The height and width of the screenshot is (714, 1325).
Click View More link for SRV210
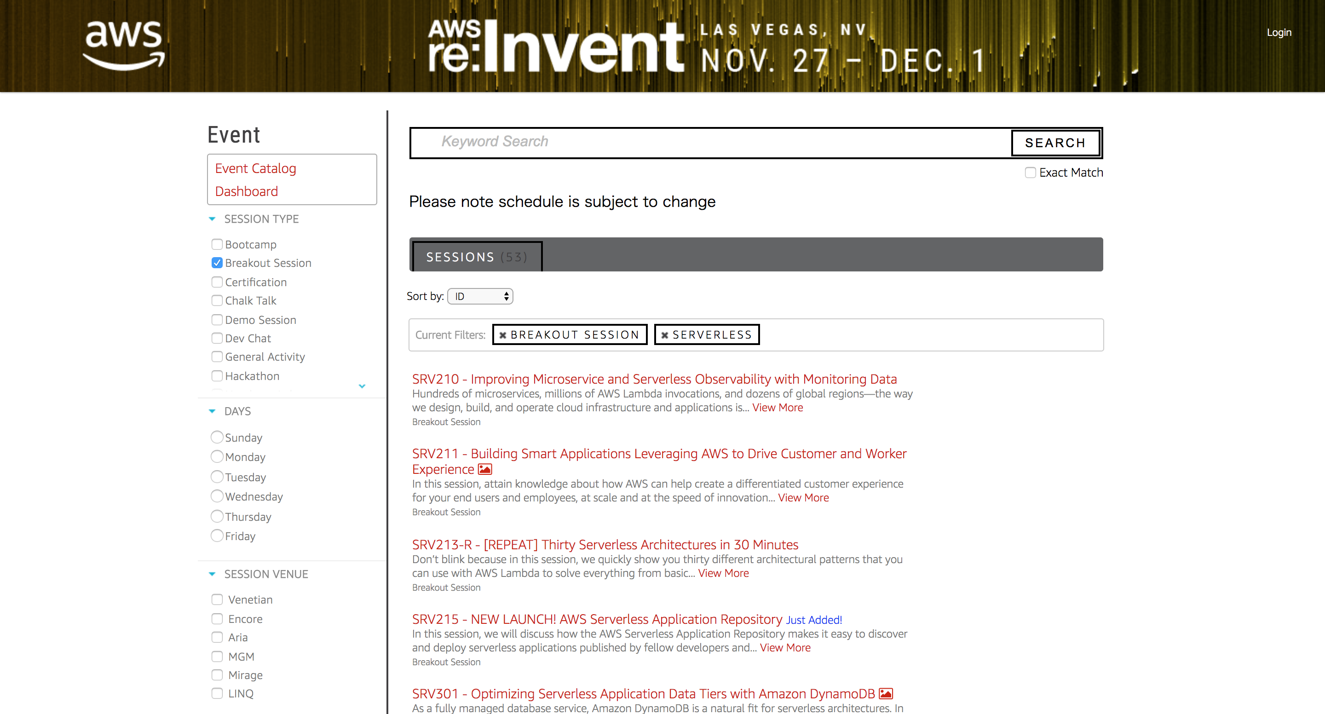pyautogui.click(x=777, y=408)
